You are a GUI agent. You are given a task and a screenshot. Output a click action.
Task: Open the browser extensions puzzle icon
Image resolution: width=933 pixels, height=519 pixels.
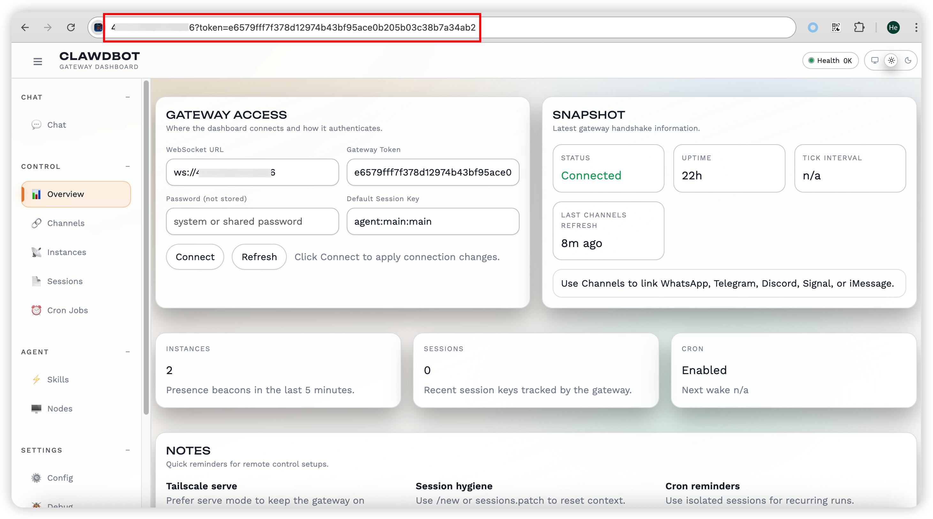859,27
